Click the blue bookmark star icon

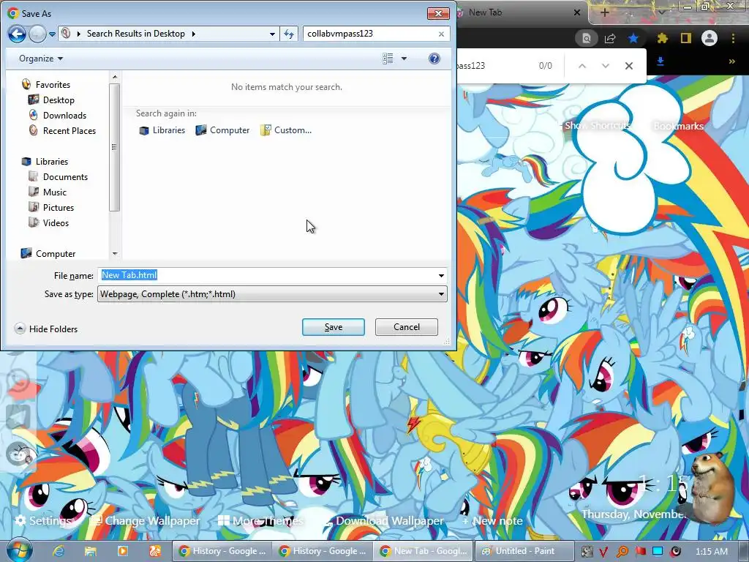click(633, 38)
